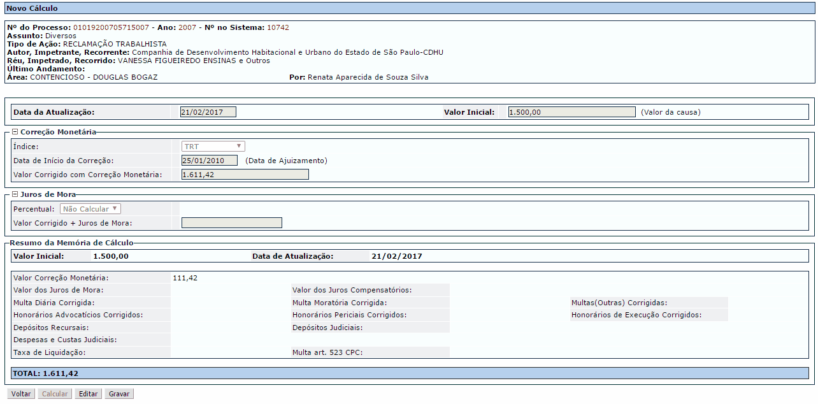This screenshot has height=404, width=818.
Task: Click the system number 10742
Action: (x=278, y=28)
